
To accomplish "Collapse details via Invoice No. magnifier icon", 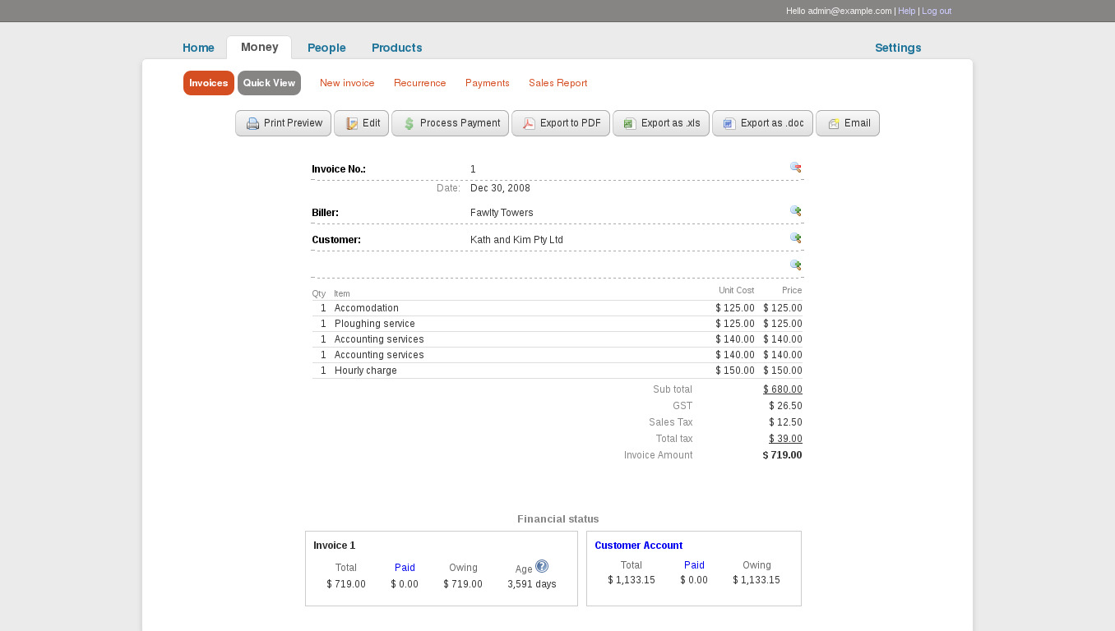I will 795,168.
